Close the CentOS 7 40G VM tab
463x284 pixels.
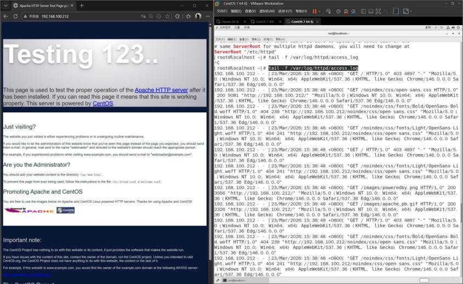[x=280, y=21]
